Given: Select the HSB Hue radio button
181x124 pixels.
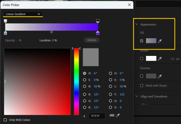Looking at the screenshot, I should point(84,73).
